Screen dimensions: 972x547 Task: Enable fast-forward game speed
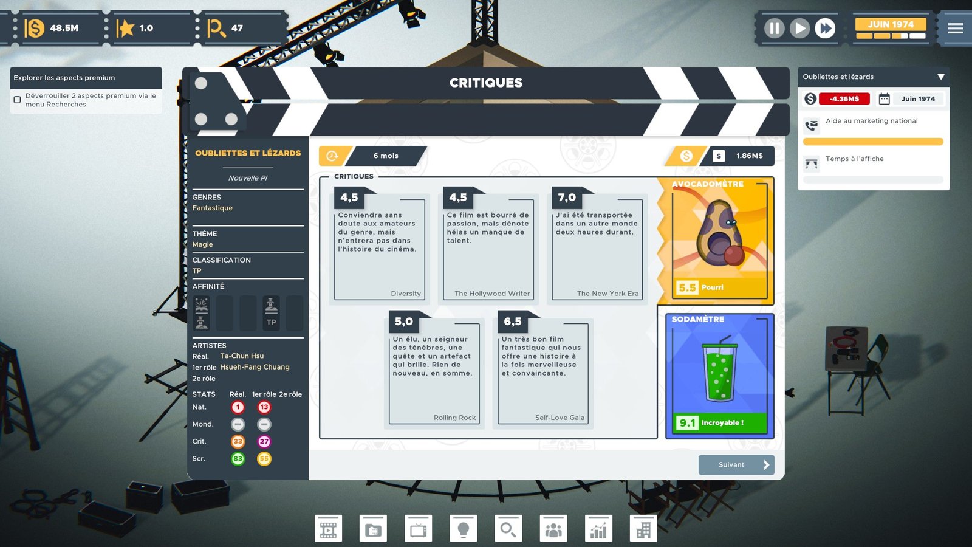pos(825,28)
